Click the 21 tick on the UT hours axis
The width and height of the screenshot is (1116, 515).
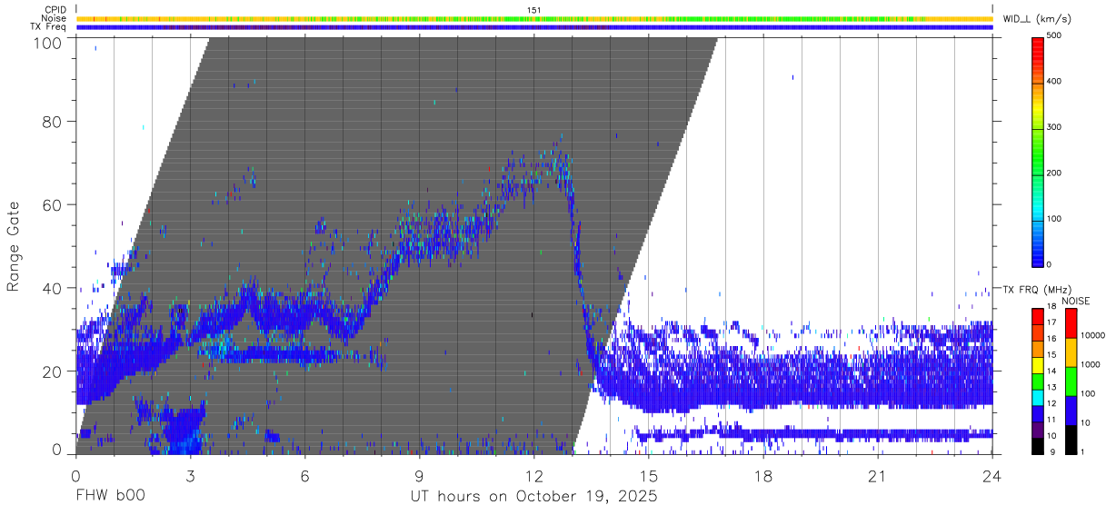point(878,476)
